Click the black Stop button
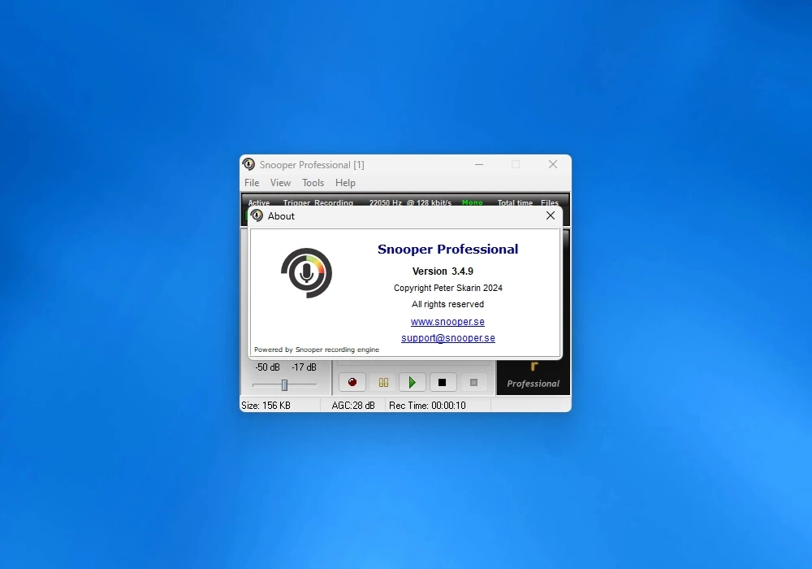This screenshot has height=569, width=812. [x=443, y=382]
